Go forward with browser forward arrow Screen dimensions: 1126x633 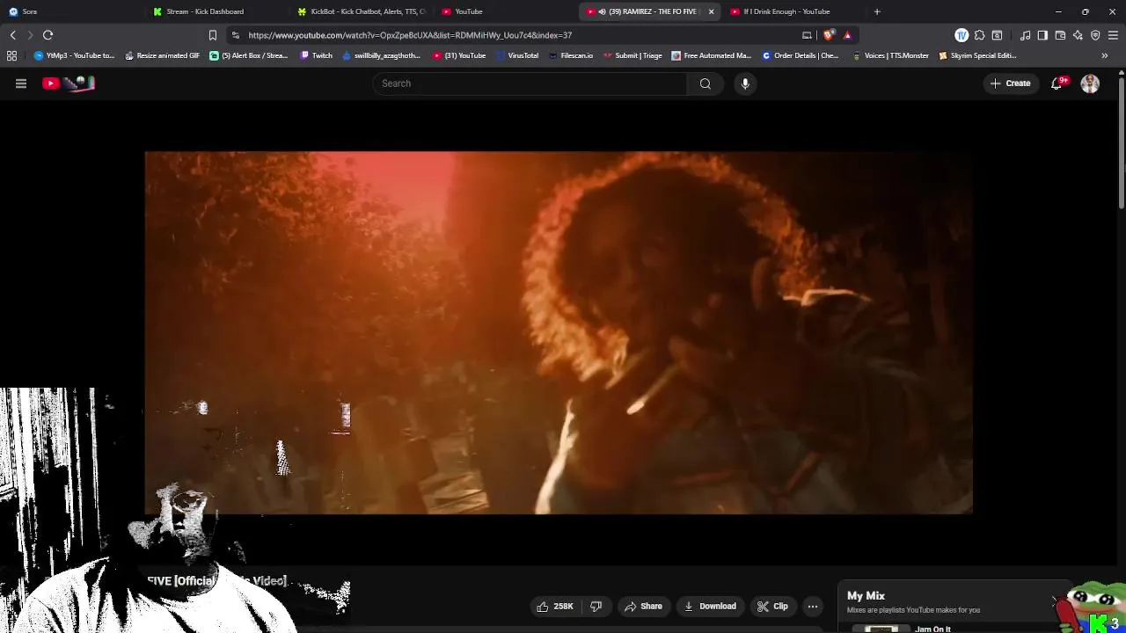(29, 35)
